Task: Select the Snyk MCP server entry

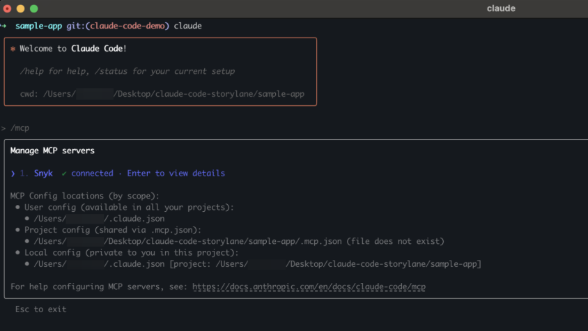Action: pyautogui.click(x=43, y=174)
